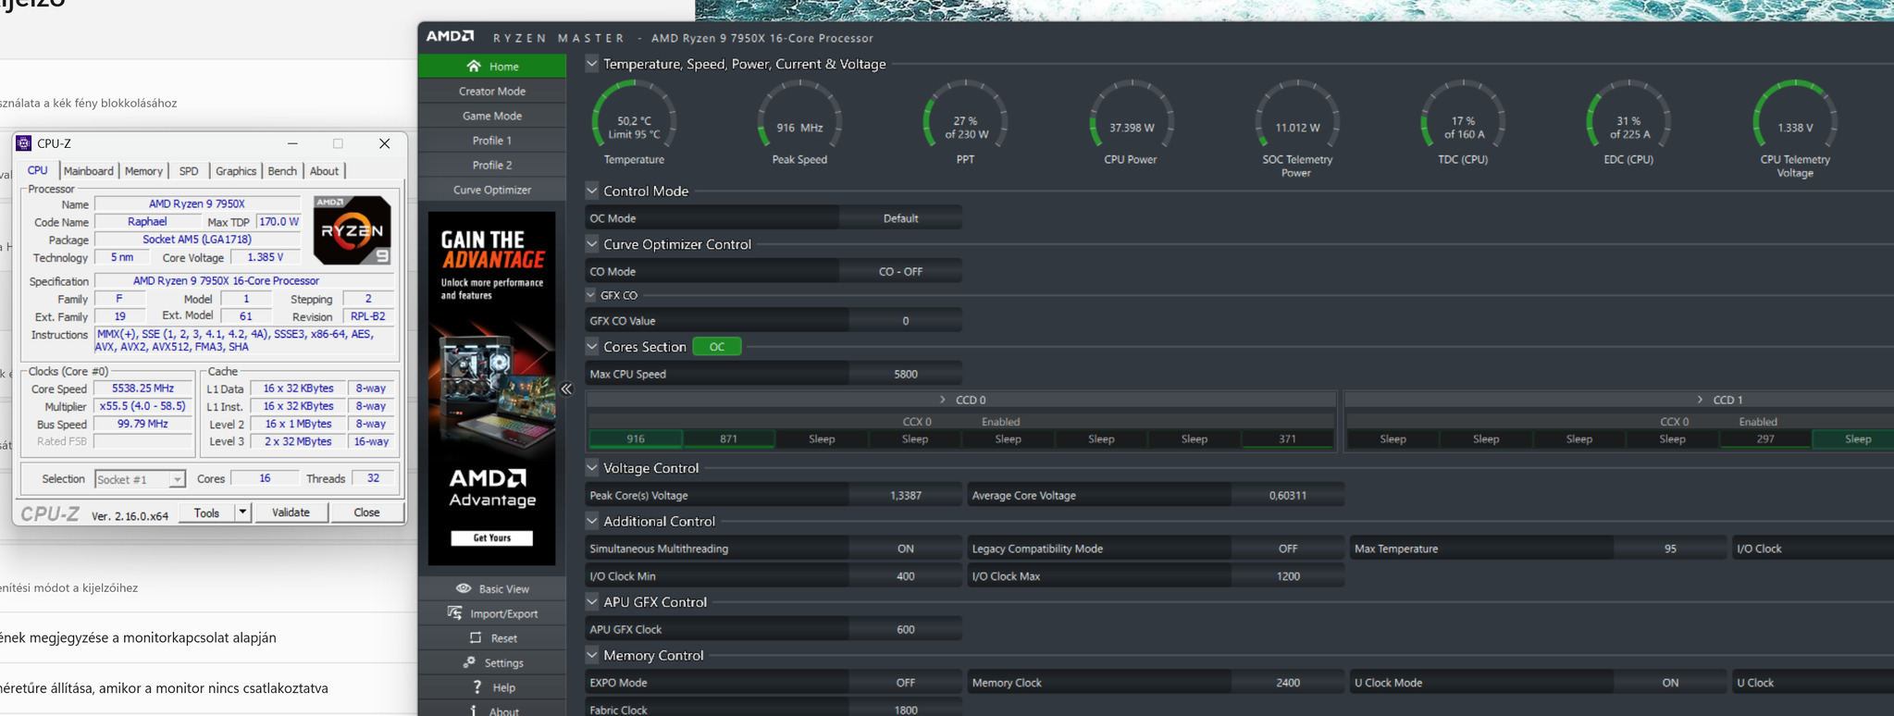Switch to Graphics tab in CPU-Z
The height and width of the screenshot is (716, 1894).
coord(236,171)
